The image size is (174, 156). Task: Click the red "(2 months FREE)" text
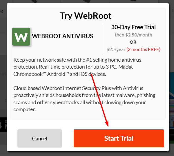[x=143, y=49]
